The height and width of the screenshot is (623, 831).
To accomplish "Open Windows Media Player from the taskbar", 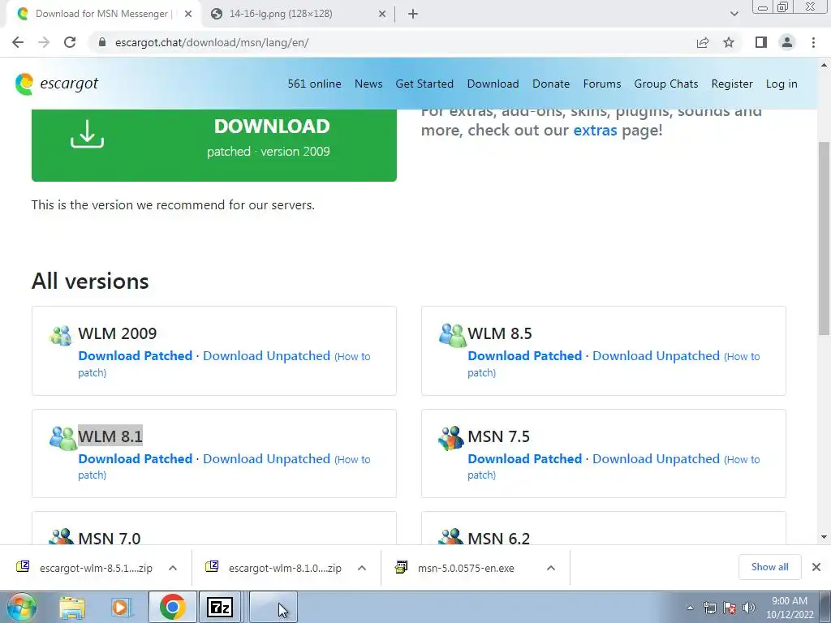I will coord(122,608).
